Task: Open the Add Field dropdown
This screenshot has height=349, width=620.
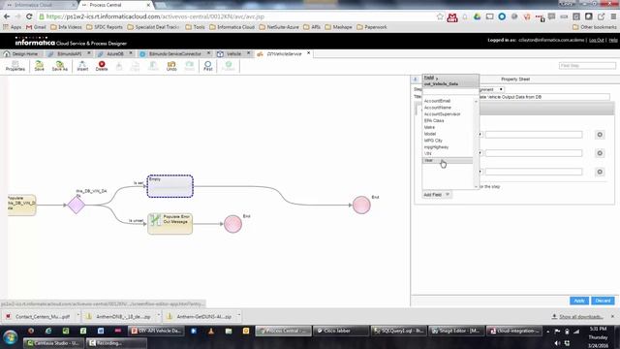Action: tap(437, 195)
